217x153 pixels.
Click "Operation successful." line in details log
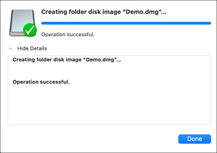(41, 82)
